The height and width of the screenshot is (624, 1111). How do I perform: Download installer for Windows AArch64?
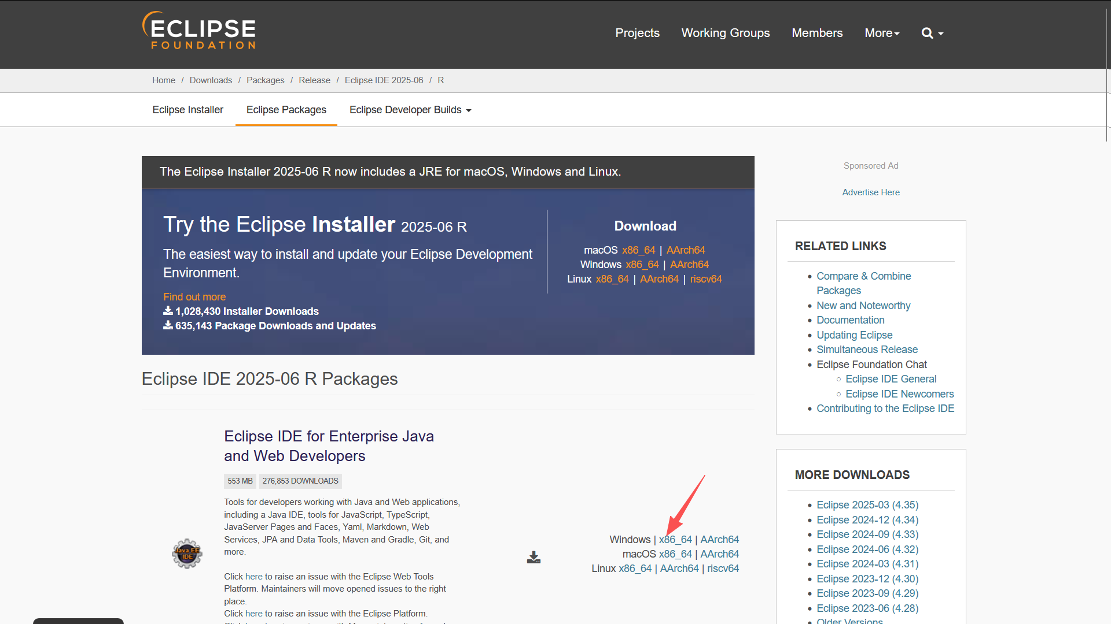point(689,265)
